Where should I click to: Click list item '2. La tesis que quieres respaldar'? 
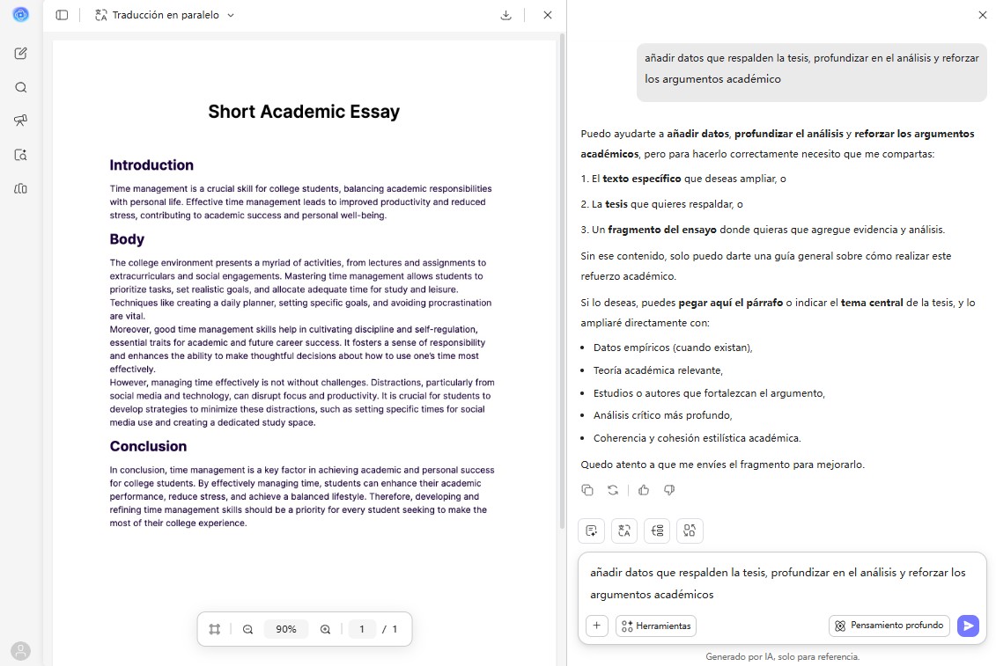point(662,204)
